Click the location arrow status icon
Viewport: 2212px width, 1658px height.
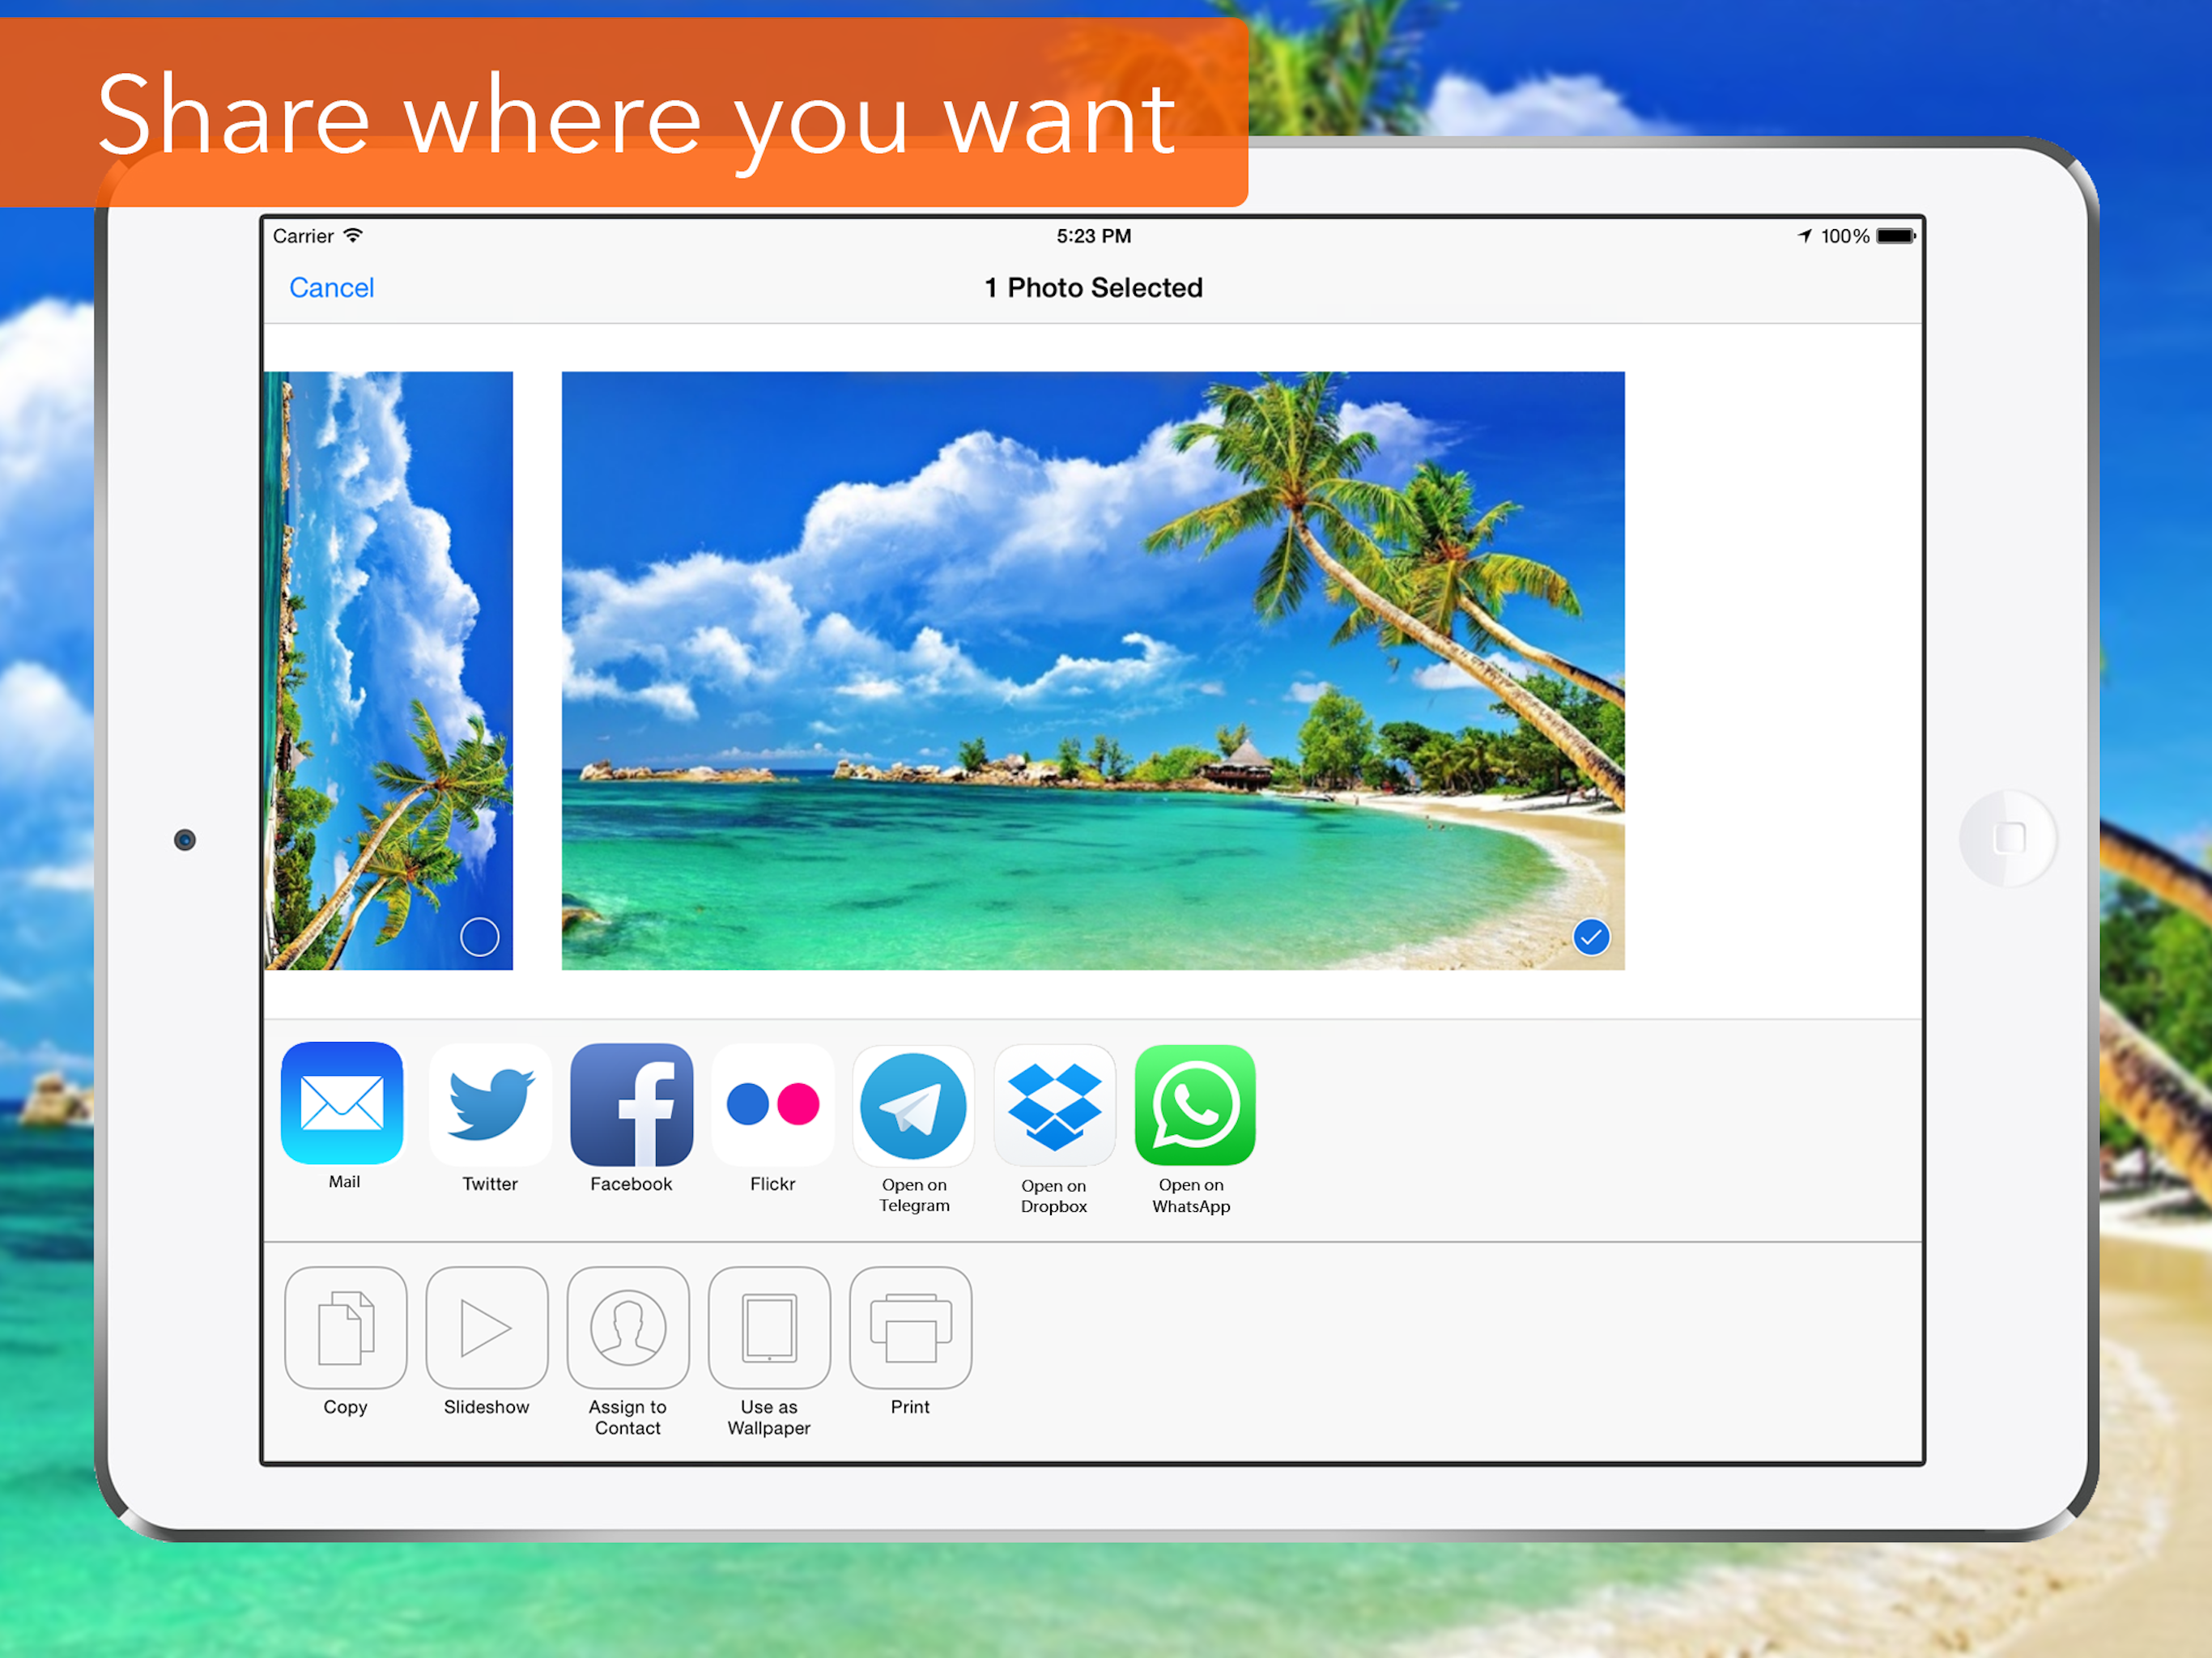pyautogui.click(x=1805, y=236)
